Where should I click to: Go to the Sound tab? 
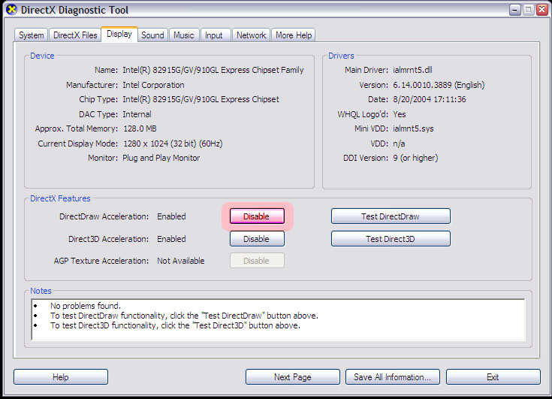pos(152,35)
